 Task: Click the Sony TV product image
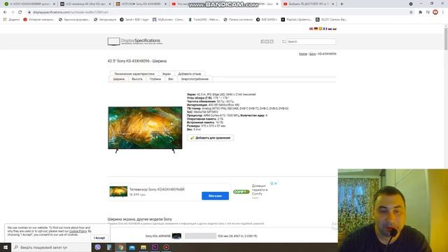point(145,130)
